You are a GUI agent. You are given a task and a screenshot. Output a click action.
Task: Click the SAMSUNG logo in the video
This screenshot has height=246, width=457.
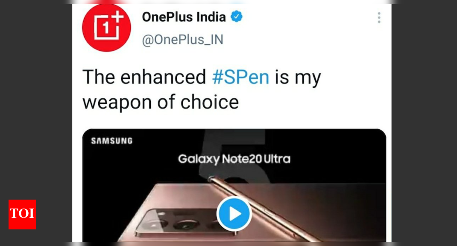[112, 141]
